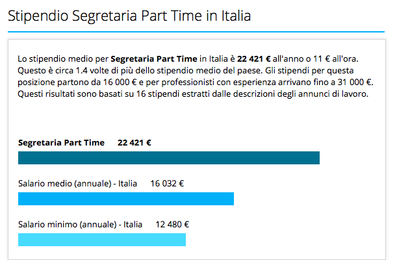Click the dark teal Segretaria Part Time bar
This screenshot has height=267, width=397.
169,158
